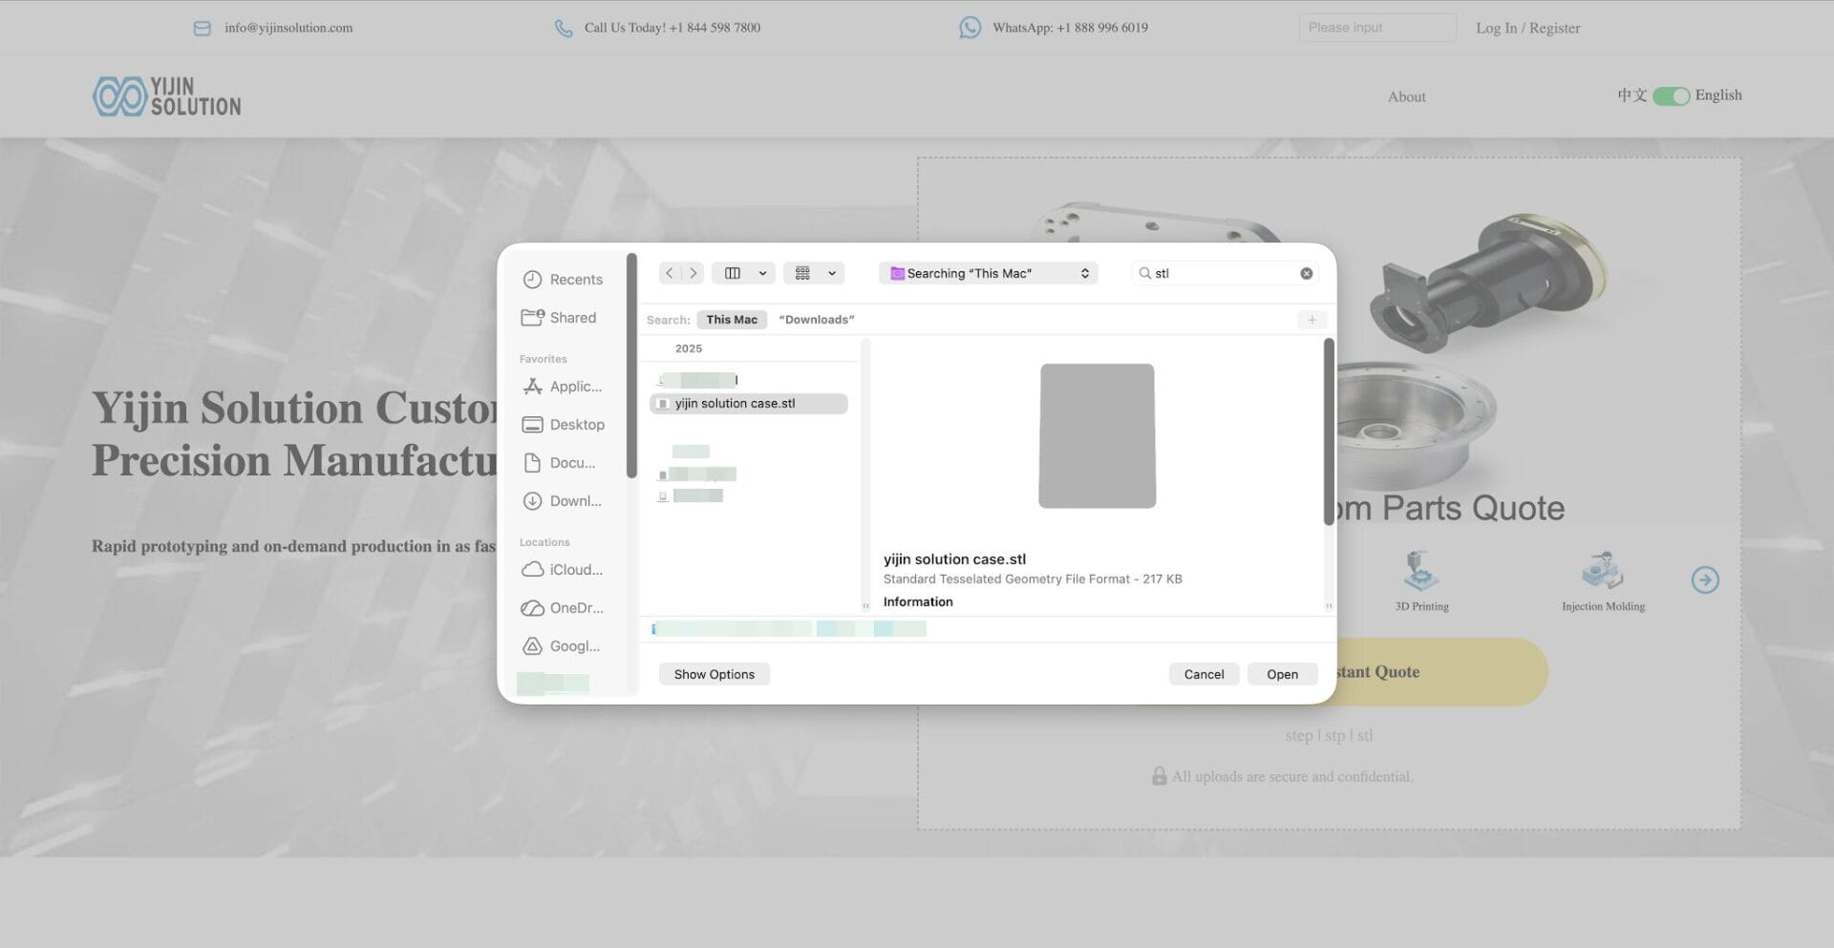Click the WhatsApp icon in the header
The image size is (1834, 948).
tap(970, 28)
